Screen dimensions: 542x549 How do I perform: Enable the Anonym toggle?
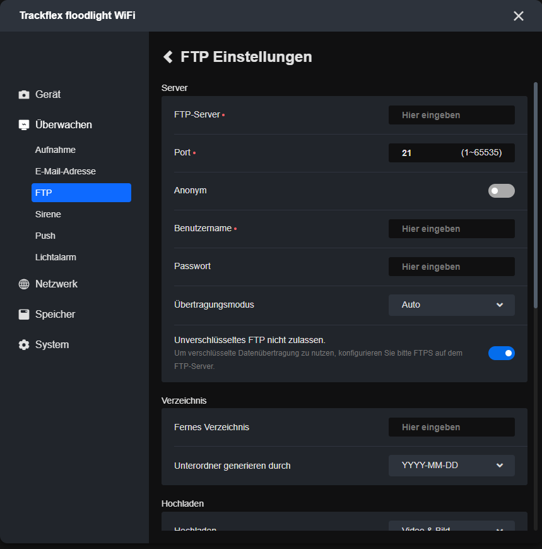coord(502,191)
